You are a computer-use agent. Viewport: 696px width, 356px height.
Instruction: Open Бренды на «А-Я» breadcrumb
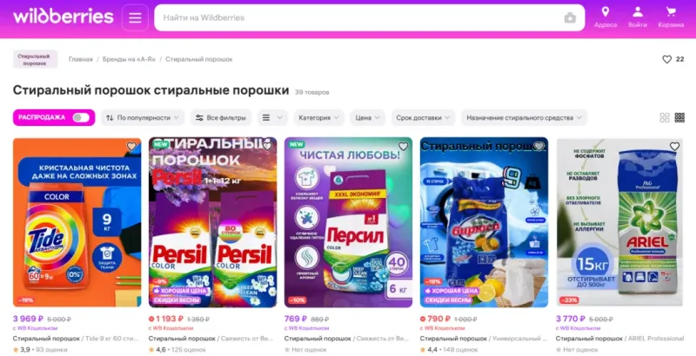pyautogui.click(x=129, y=59)
